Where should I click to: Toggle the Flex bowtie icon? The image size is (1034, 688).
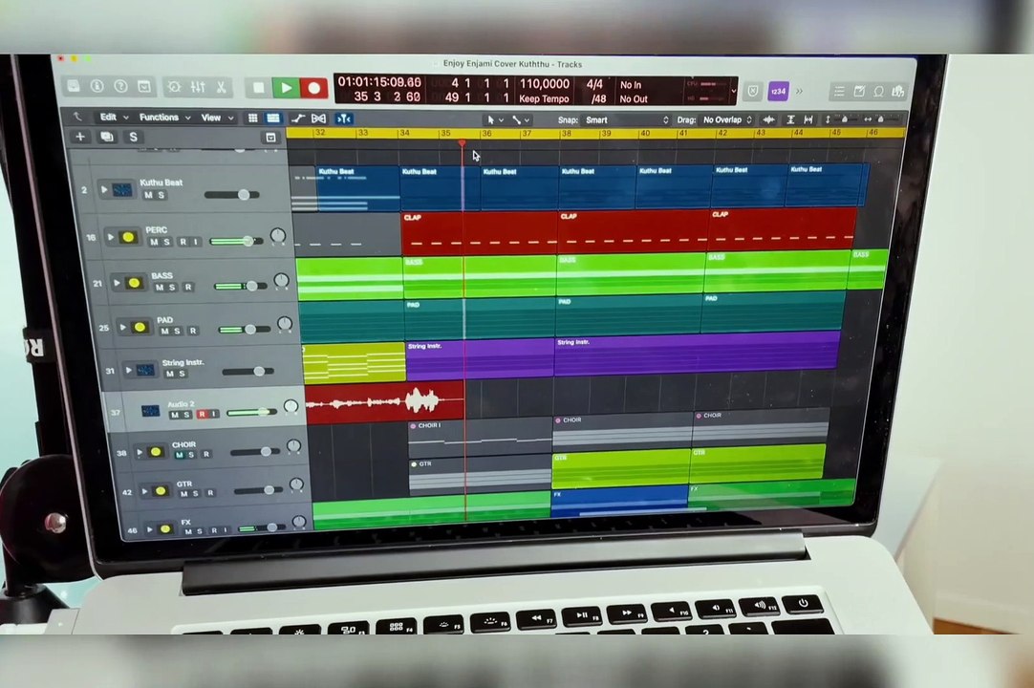[318, 118]
